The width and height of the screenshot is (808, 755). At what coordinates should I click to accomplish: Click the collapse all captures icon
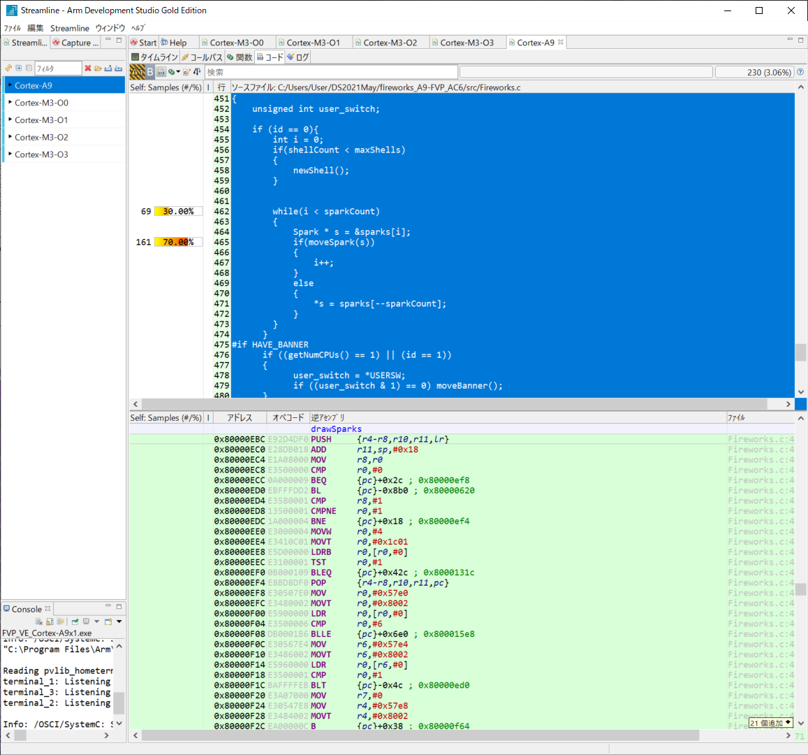[x=29, y=68]
